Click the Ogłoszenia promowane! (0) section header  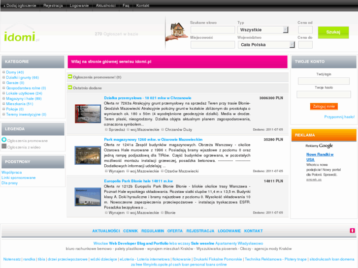click(x=178, y=77)
